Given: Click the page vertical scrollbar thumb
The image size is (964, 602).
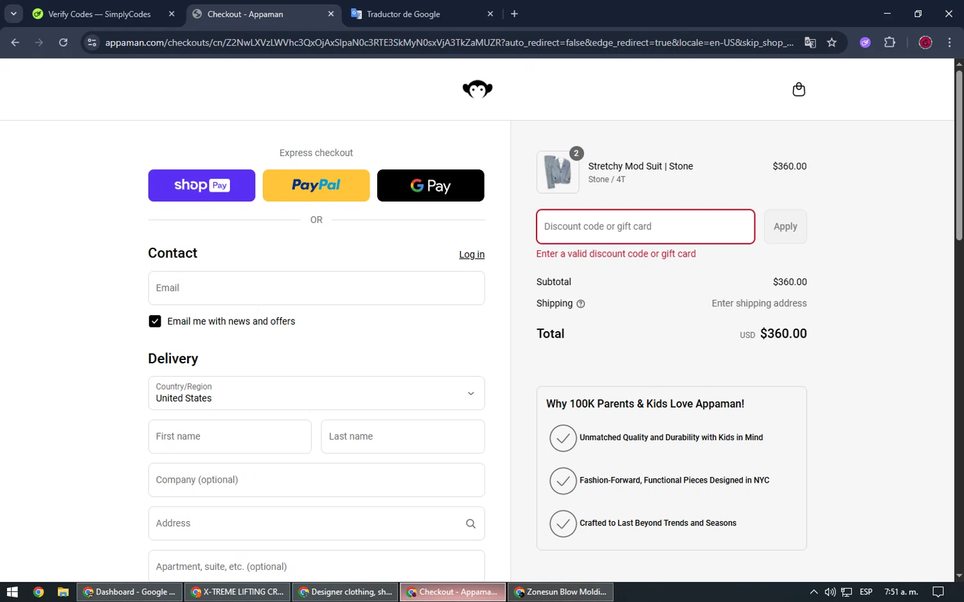Looking at the screenshot, I should [959, 155].
